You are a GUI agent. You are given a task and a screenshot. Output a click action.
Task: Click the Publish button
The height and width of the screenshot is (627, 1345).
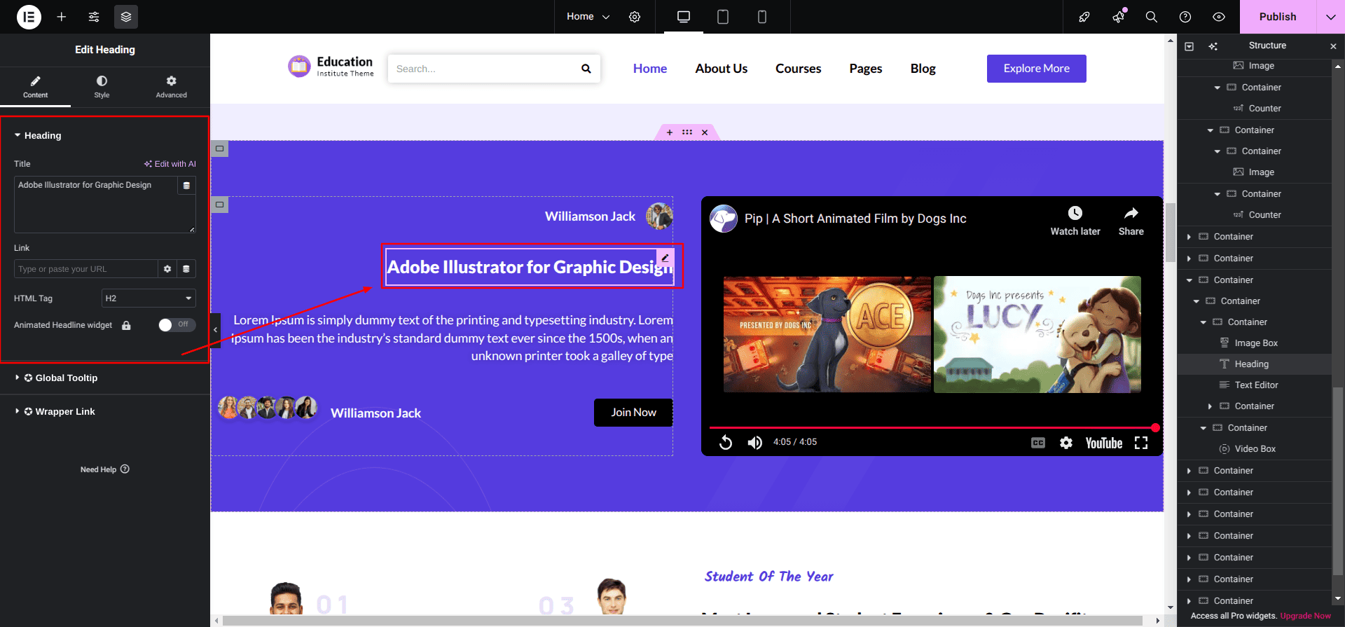coord(1277,17)
